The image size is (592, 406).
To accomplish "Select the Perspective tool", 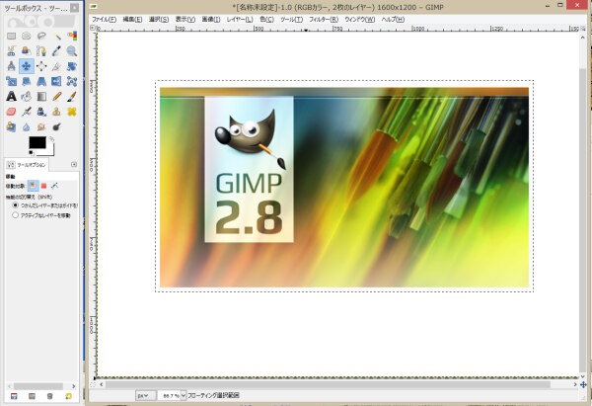I will [x=41, y=81].
